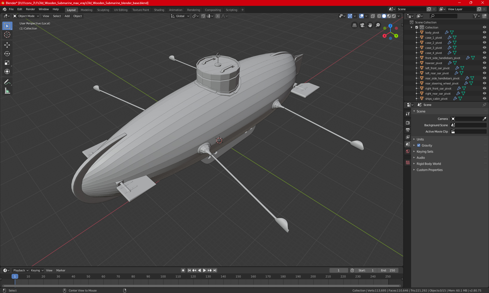Switch to the Shading workspace tab
This screenshot has width=489, height=293.
click(x=159, y=10)
